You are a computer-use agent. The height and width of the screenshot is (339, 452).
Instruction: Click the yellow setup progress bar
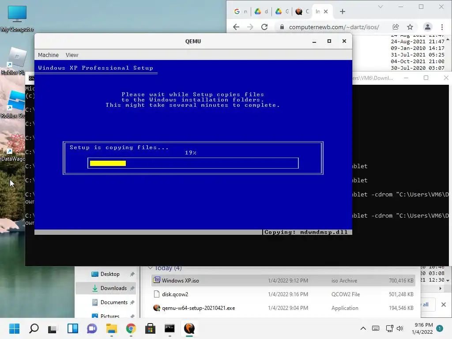pyautogui.click(x=108, y=163)
